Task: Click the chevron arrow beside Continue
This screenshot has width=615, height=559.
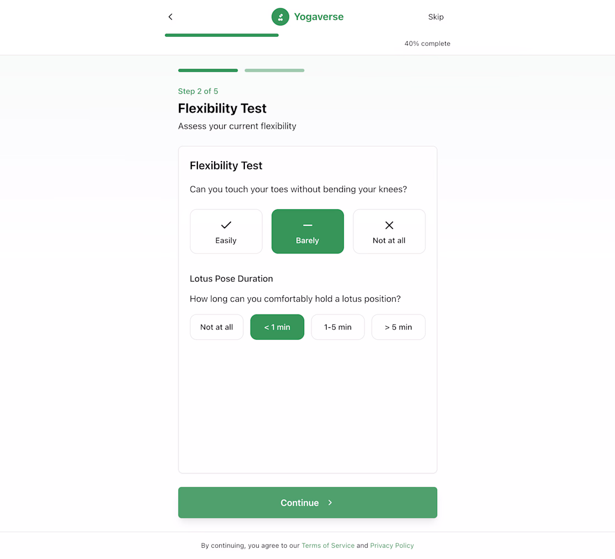Action: pos(330,502)
